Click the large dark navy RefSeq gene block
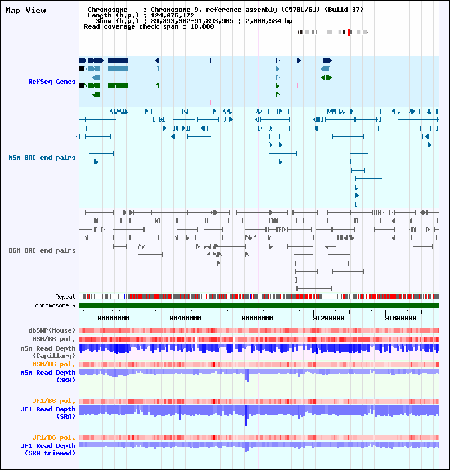 (118, 60)
